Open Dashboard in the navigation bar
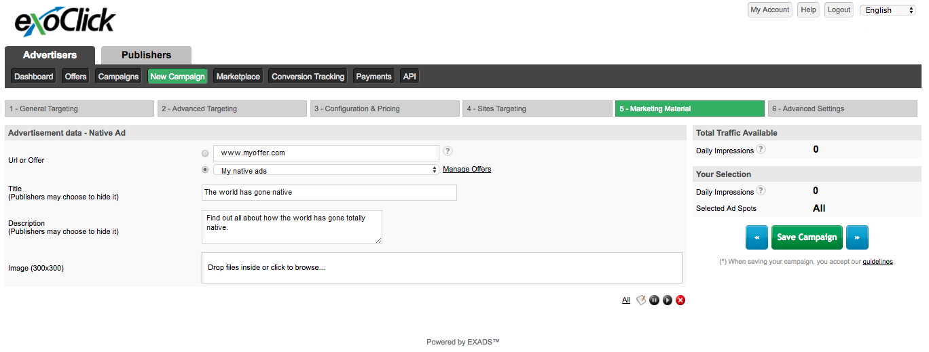 [x=33, y=77]
